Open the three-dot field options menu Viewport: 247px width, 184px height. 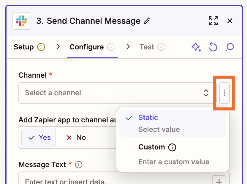coord(224,93)
